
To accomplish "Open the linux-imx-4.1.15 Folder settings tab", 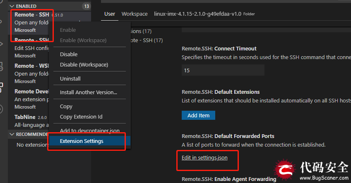I will (204, 14).
